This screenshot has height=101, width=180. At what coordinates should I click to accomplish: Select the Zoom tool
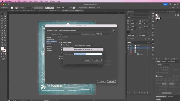pos(5,45)
